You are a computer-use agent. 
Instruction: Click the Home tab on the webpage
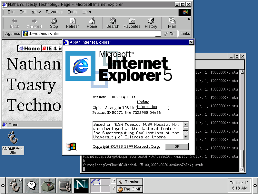pos(29,48)
